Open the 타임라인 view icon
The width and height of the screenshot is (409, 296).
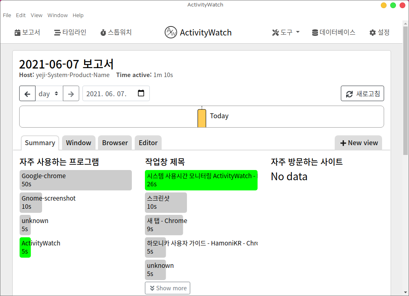pos(58,33)
